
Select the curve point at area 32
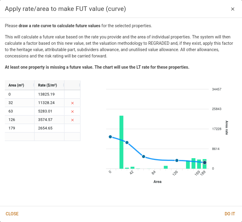pos(127,142)
